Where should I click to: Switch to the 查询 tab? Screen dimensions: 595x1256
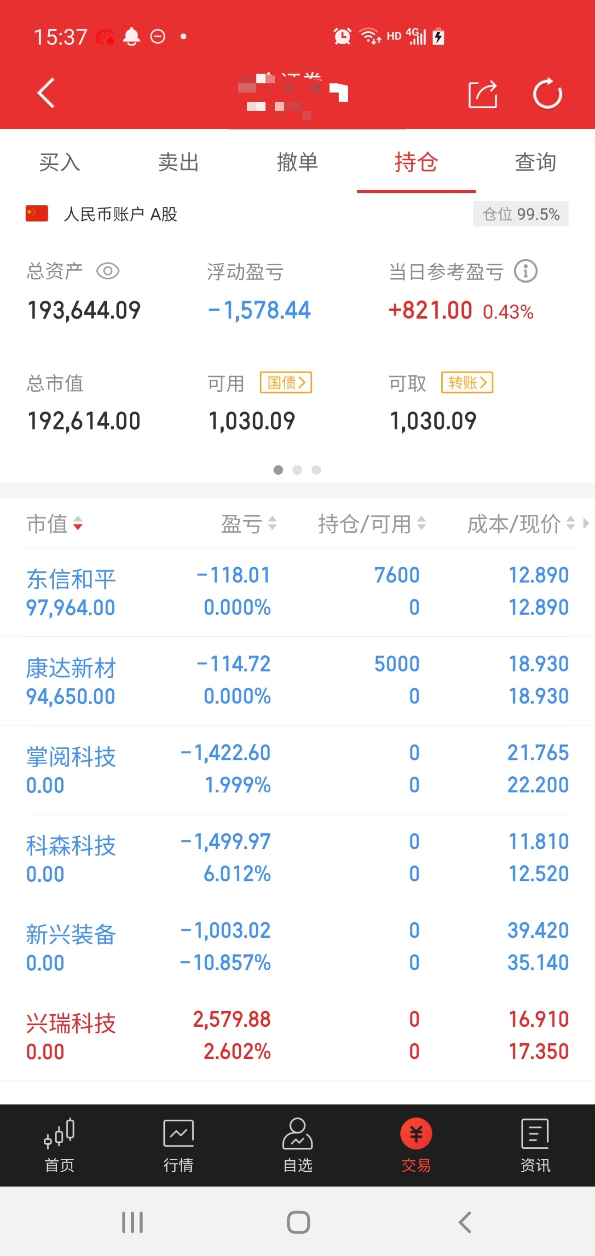pyautogui.click(x=535, y=162)
